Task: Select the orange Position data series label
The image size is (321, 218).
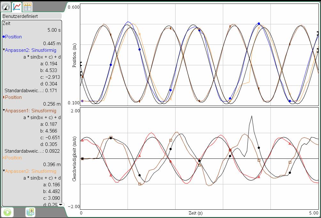Action: click(x=13, y=158)
